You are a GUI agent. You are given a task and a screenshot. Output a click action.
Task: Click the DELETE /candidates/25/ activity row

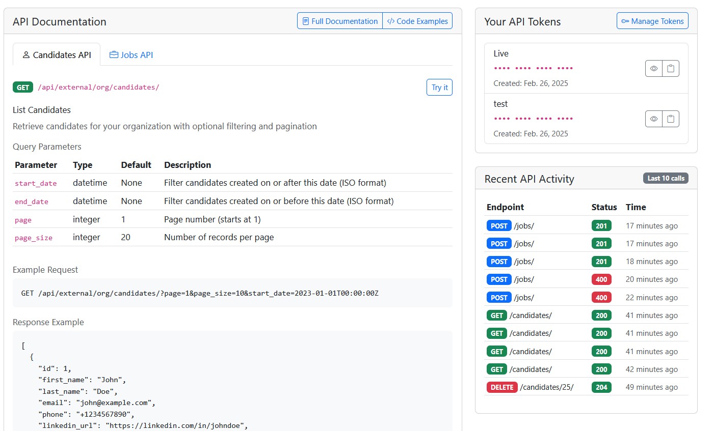point(586,387)
